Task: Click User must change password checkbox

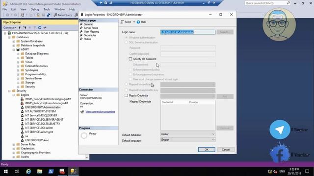Action: tap(131, 79)
